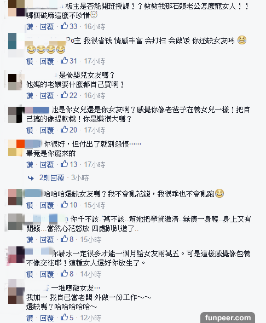Viewport: 266px width, 323px height.
Task: Open the 16小時 timestamp on the first comment
Action: click(x=95, y=27)
